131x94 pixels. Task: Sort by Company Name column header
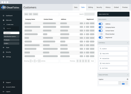pos(30,19)
